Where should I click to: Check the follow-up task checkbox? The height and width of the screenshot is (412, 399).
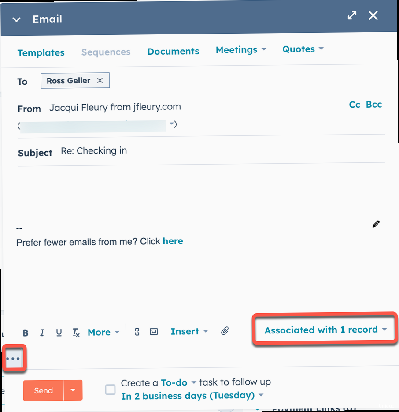tap(110, 390)
